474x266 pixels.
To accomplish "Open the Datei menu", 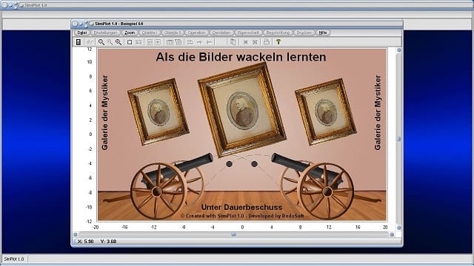I will coord(82,33).
